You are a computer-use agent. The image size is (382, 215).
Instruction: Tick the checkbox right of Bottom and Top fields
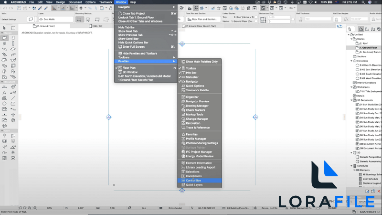pyautogui.click(x=293, y=19)
